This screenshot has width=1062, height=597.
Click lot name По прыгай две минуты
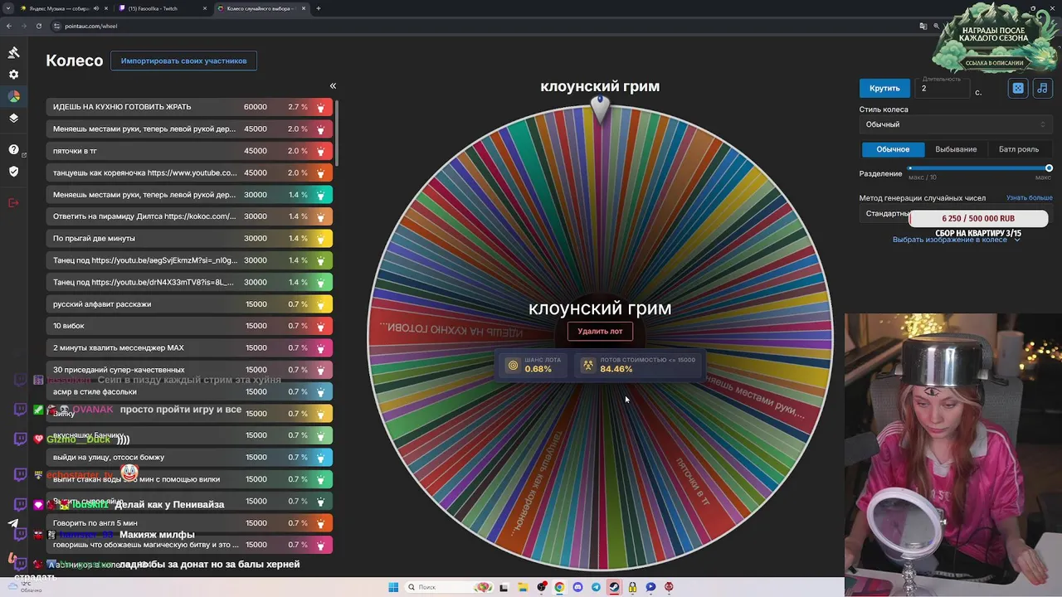click(94, 238)
